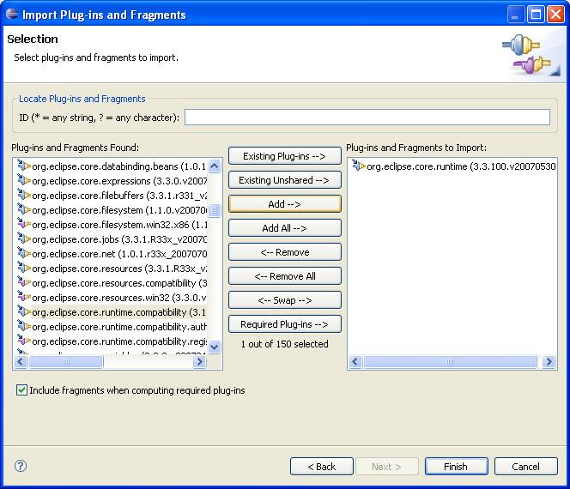Click the Eclipse icon in title bar

[x=12, y=14]
